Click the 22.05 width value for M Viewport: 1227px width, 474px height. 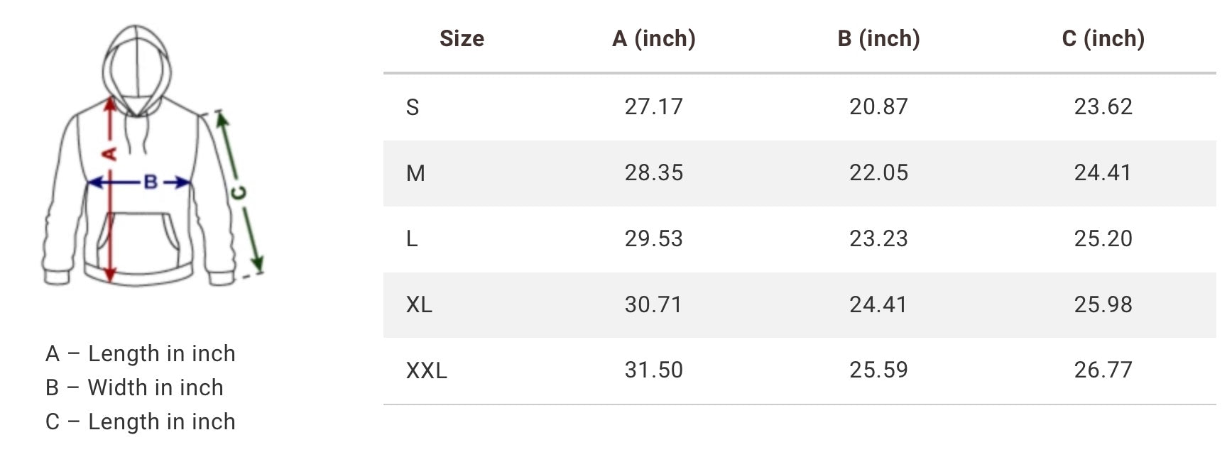pyautogui.click(x=879, y=172)
